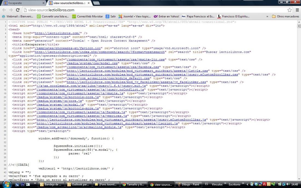
Task: Open the facebox.js script link
Action: click(81, 112)
